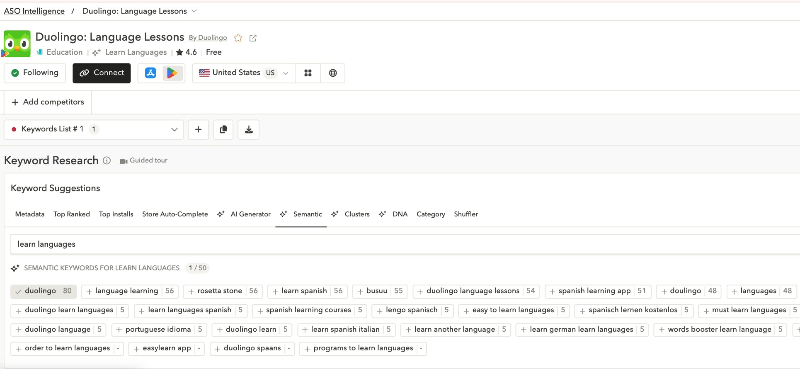Add keyword 'language learning' via plus icon
This screenshot has width=800, height=369.
pos(89,291)
